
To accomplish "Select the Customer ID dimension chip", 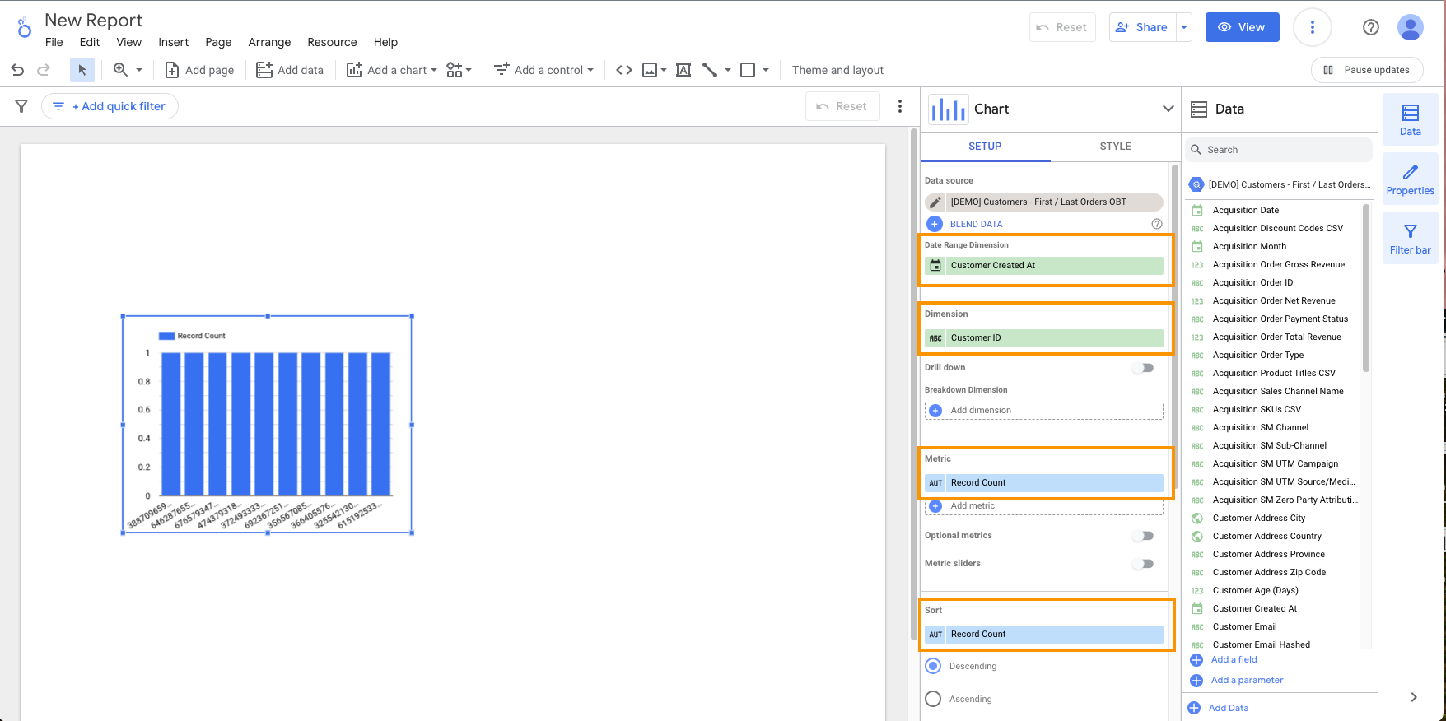I will [1044, 337].
